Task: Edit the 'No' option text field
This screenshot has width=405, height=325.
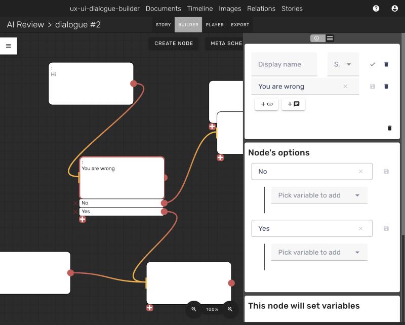Action: coord(312,172)
